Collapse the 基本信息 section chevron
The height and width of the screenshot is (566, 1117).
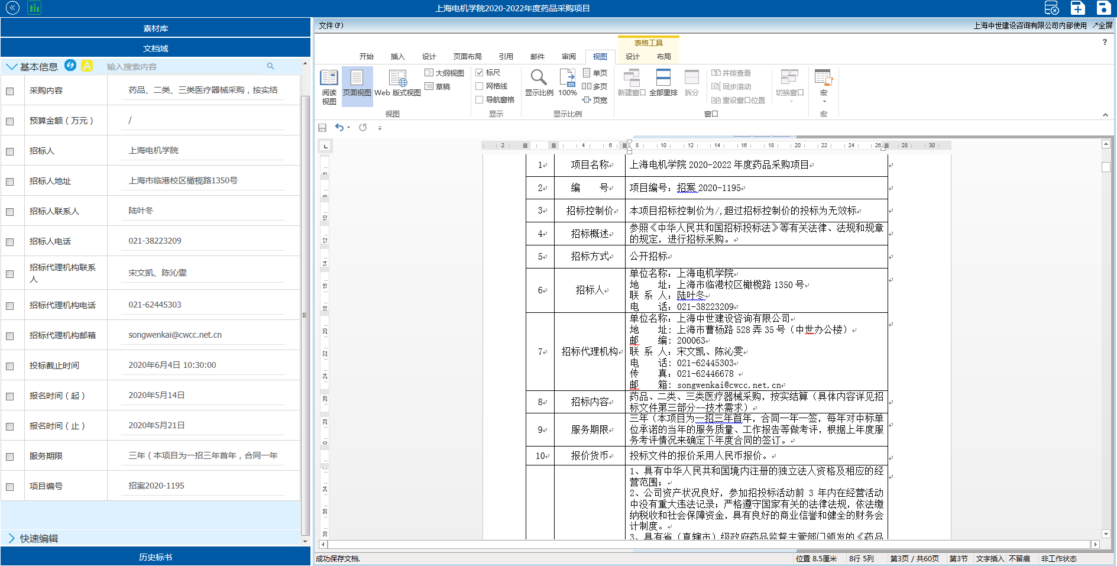11,67
